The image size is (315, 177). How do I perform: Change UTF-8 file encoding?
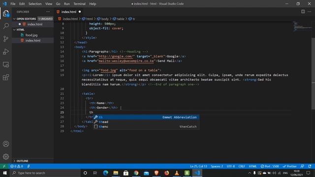(x=231, y=166)
